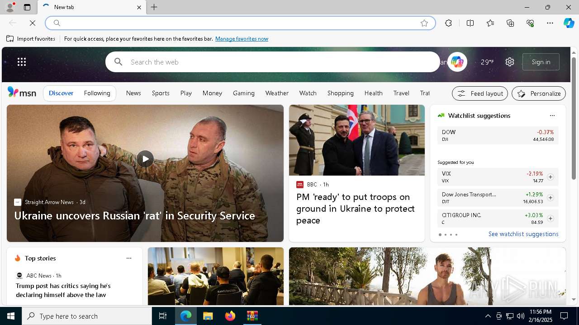The image size is (579, 325).
Task: Click the Sign in button
Action: click(x=541, y=62)
